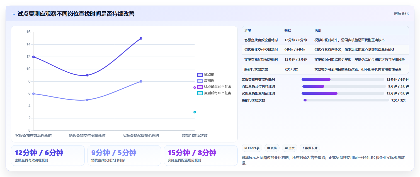Click the note 模拟中耗时减半，需同步核验是否找到正确版本
The height and width of the screenshot is (177, 420).
click(x=349, y=40)
